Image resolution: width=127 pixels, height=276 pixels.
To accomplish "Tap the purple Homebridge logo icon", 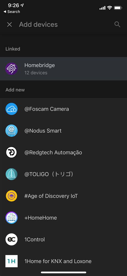I will click(12, 69).
